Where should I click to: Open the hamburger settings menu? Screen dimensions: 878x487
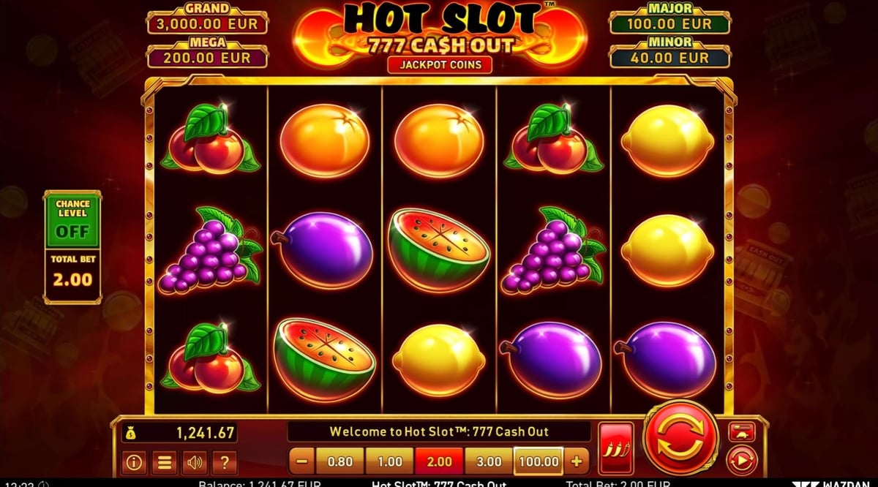pyautogui.click(x=165, y=462)
